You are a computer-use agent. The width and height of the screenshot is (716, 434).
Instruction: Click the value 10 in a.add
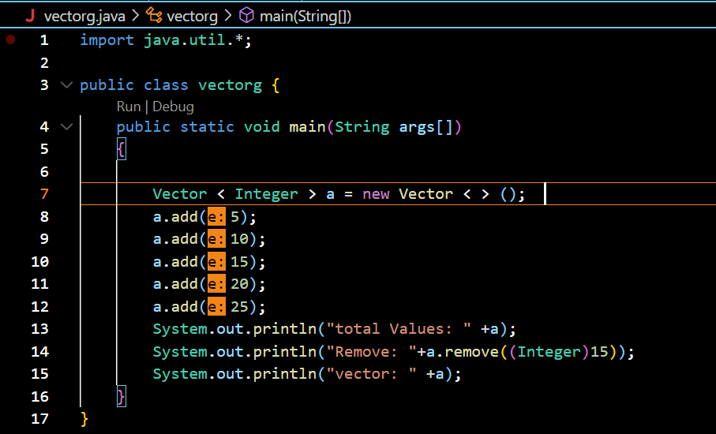pos(239,239)
